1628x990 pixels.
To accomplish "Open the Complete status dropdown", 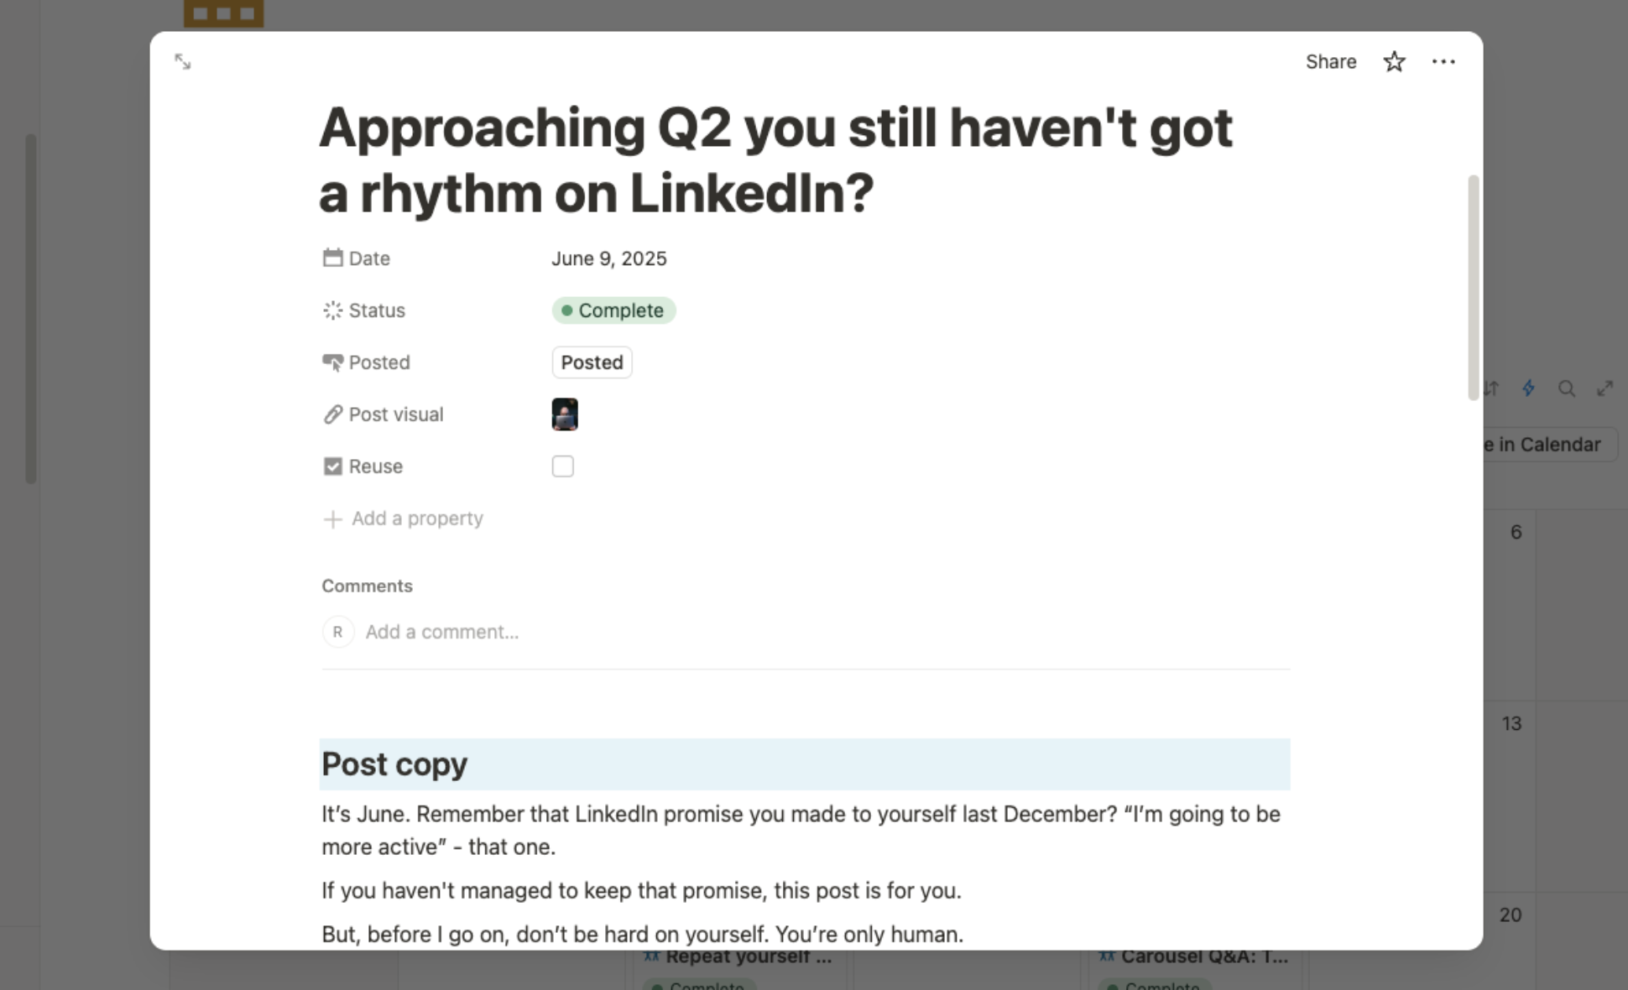I will 613,310.
